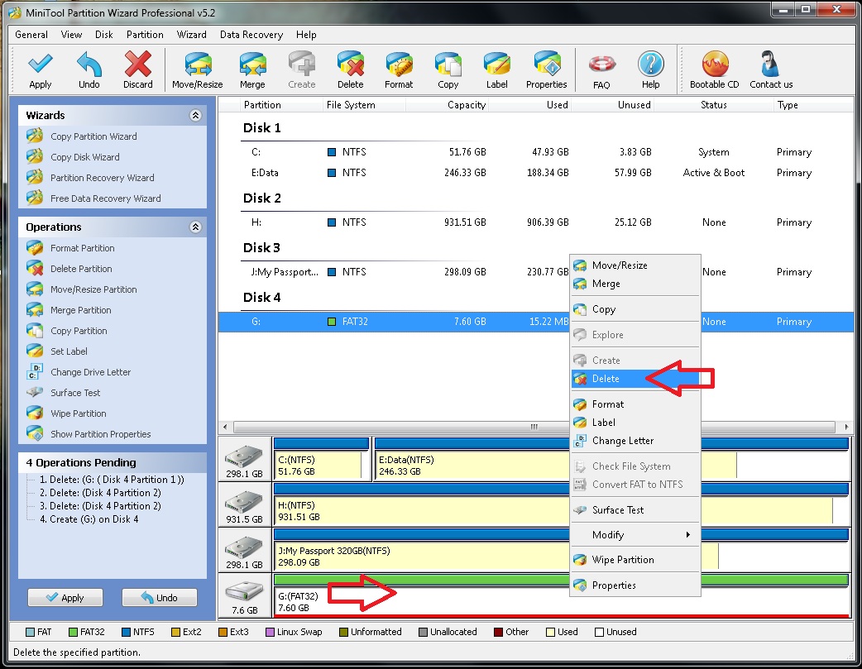Open the Partition menu

pyautogui.click(x=145, y=35)
